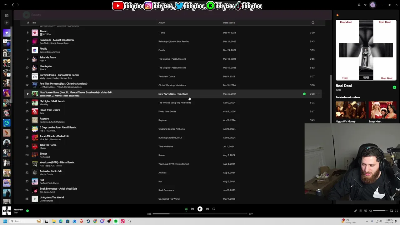Open File Explorer from the taskbar

pos(54,221)
